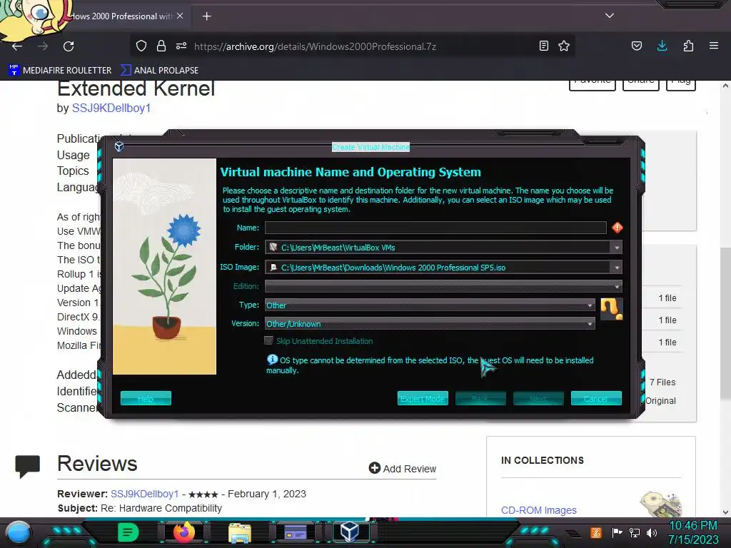The image size is (731, 548).
Task: Switch to VirtualBox on taskbar
Action: tap(350, 531)
